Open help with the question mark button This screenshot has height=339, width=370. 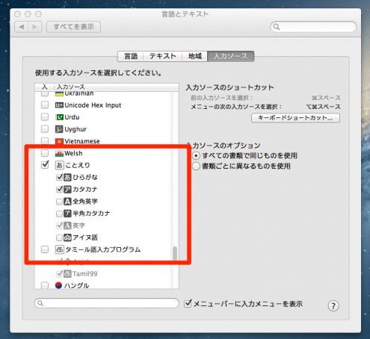(x=333, y=305)
